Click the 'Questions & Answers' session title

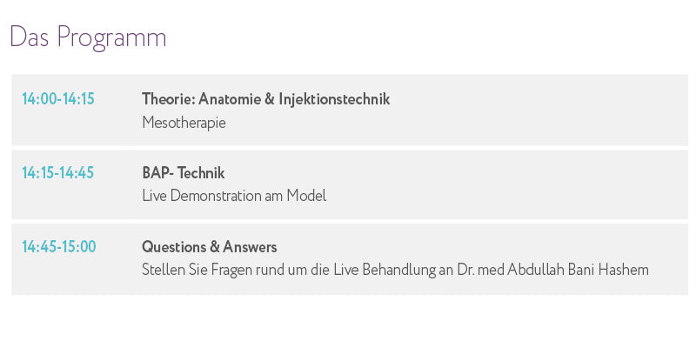point(210,247)
